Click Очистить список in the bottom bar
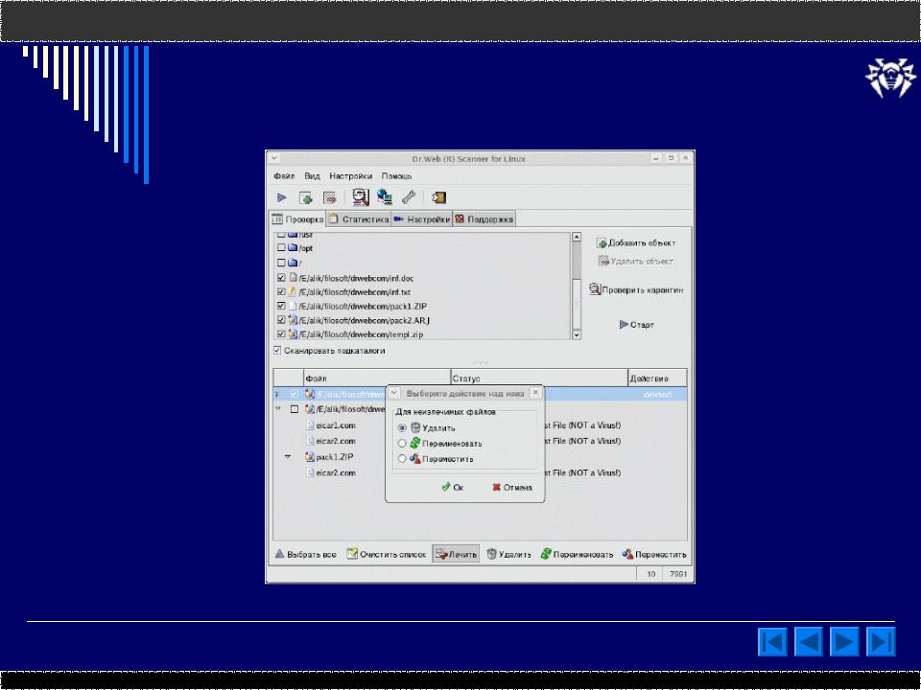The width and height of the screenshot is (921, 690). coord(386,554)
